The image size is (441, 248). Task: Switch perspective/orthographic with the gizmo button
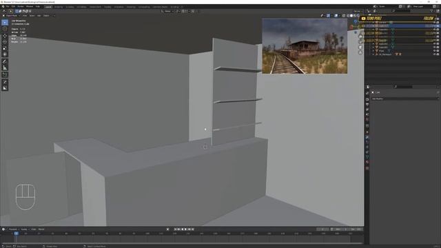(360, 52)
